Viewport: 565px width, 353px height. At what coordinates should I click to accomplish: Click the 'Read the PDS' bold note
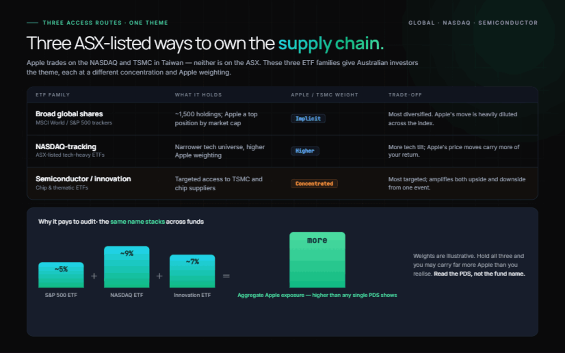click(x=479, y=273)
